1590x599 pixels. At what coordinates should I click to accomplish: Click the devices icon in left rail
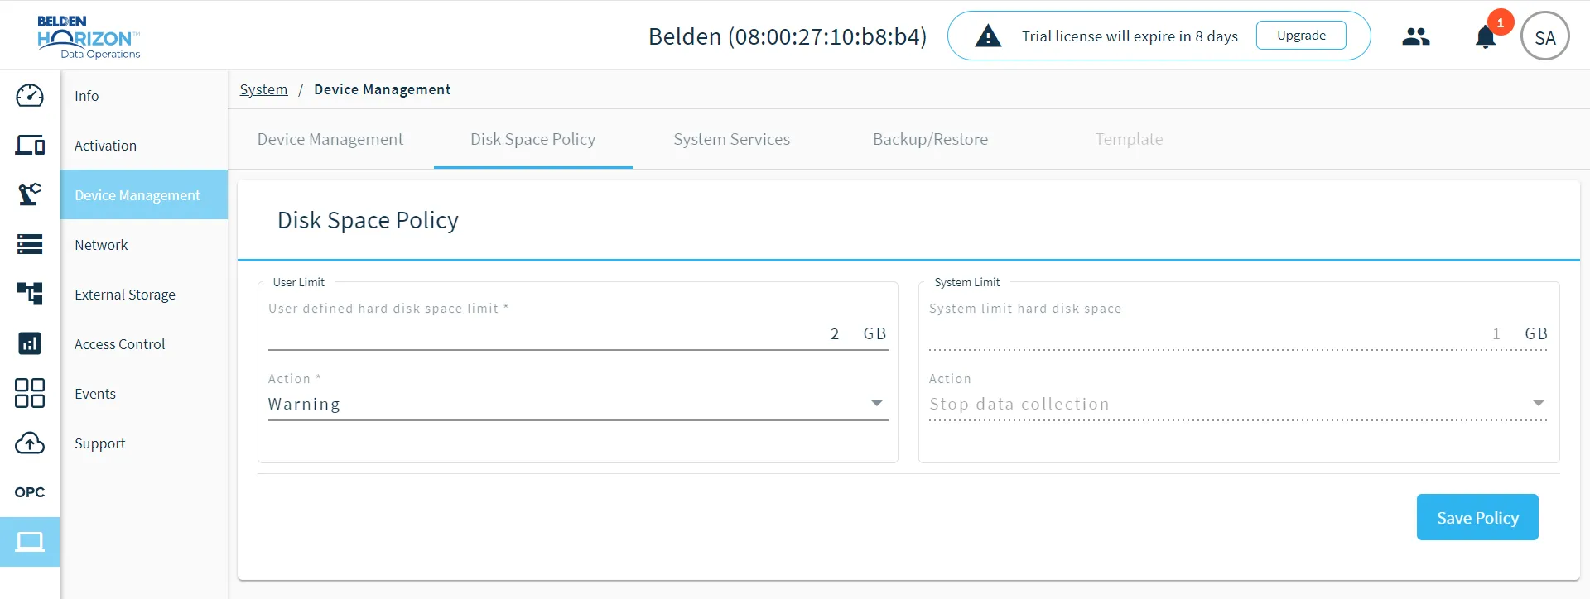pyautogui.click(x=30, y=145)
